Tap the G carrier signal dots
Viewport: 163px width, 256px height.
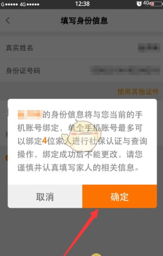(9, 4)
